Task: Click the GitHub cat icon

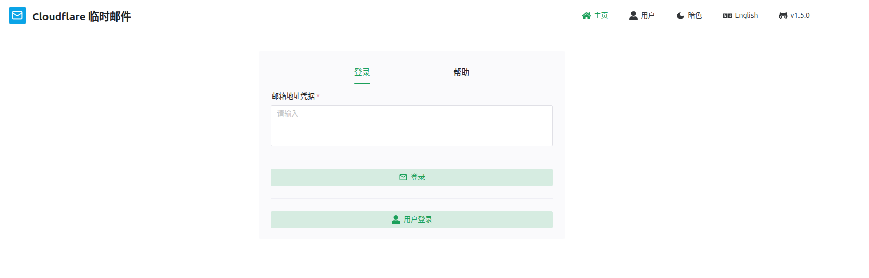Action: pyautogui.click(x=783, y=16)
